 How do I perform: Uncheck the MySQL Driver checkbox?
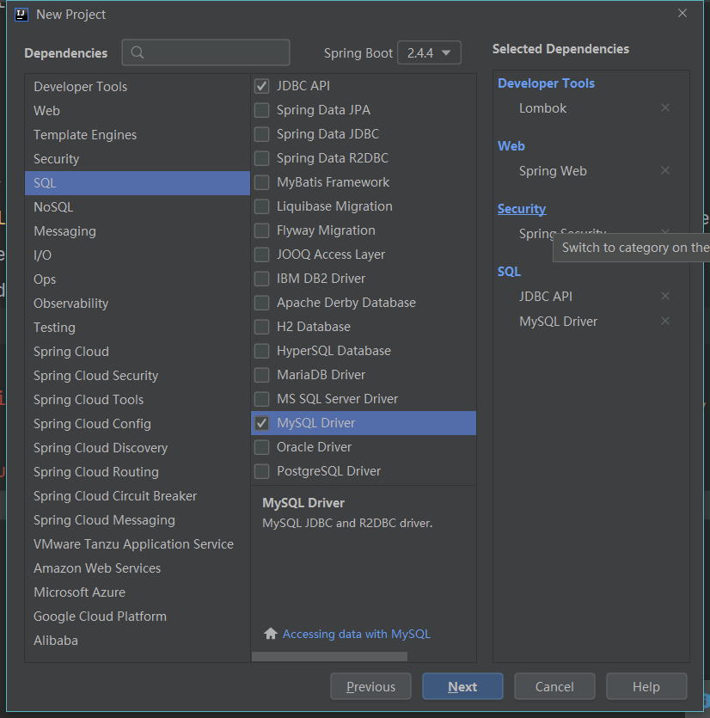(x=262, y=423)
